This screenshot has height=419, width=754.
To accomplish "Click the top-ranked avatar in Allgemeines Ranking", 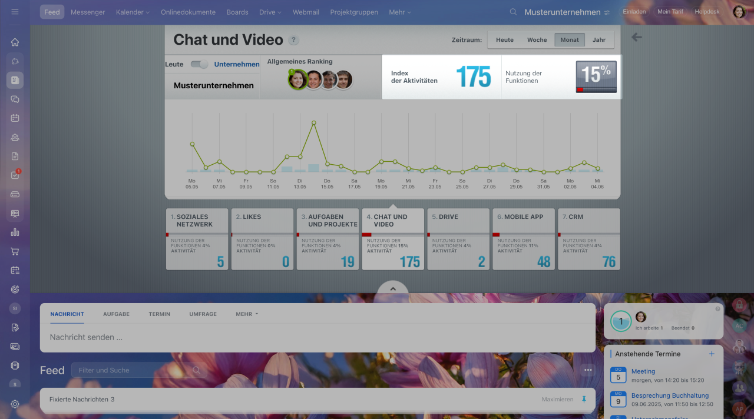I will pyautogui.click(x=297, y=79).
